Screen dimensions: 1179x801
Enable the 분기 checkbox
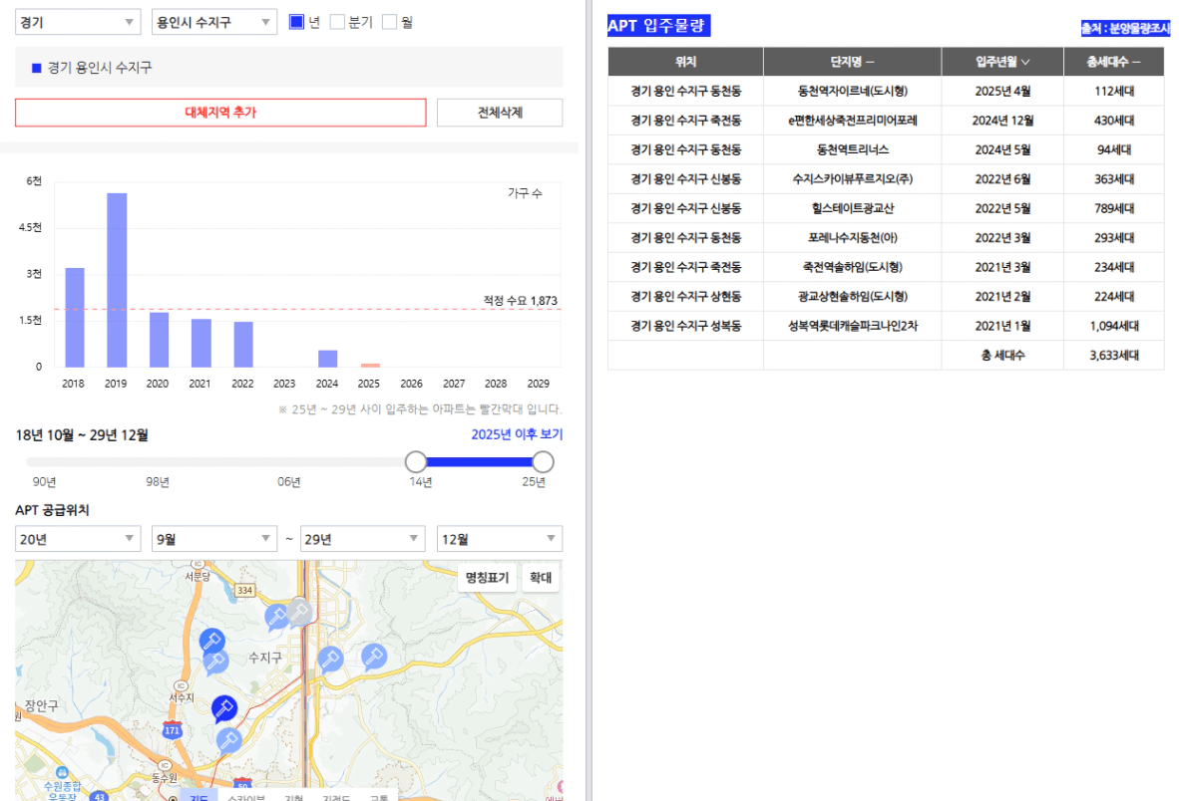click(x=337, y=22)
